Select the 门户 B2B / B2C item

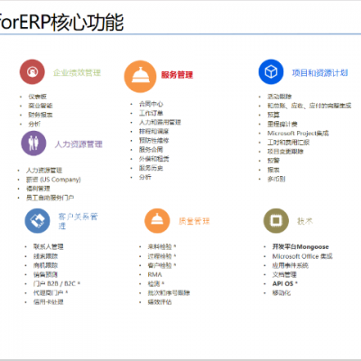[x=57, y=283]
